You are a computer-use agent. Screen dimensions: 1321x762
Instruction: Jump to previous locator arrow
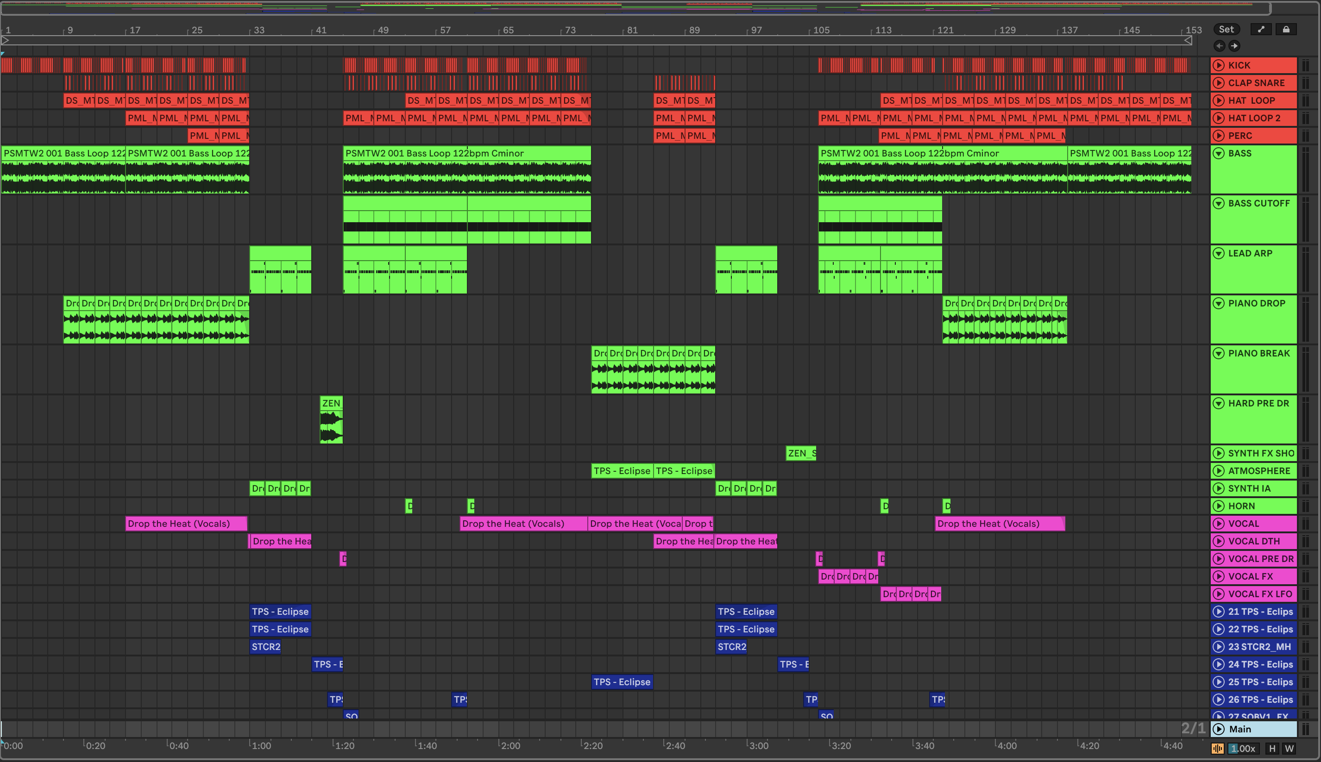pos(1220,45)
